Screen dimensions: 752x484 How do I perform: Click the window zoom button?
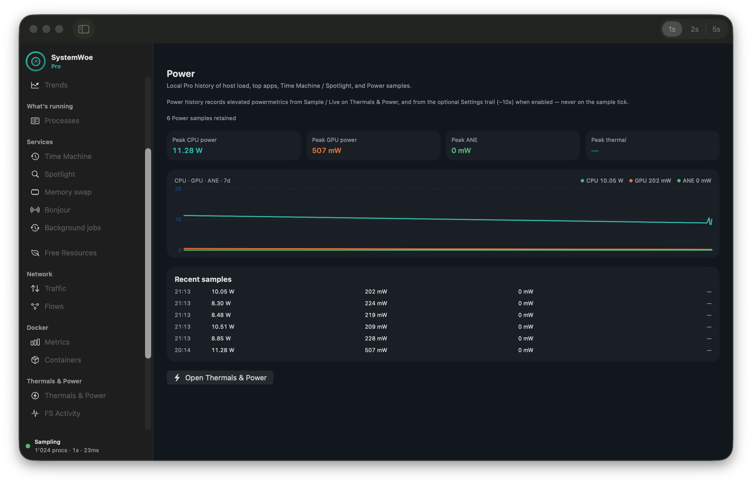click(59, 29)
